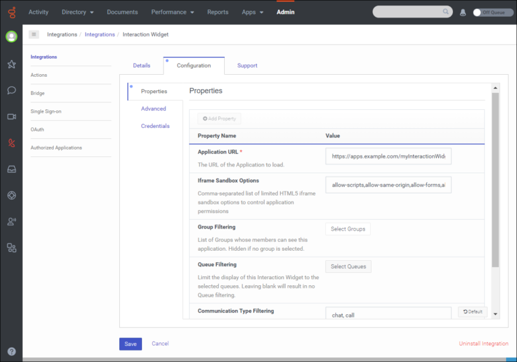Toggle the hamburger side menu button
This screenshot has height=362, width=517.
[34, 34]
